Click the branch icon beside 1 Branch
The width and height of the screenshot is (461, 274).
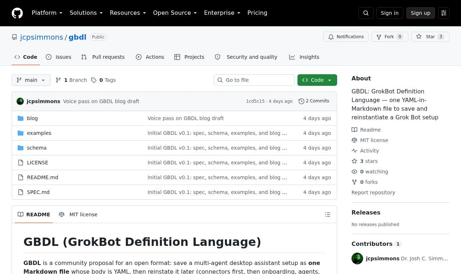[58, 80]
